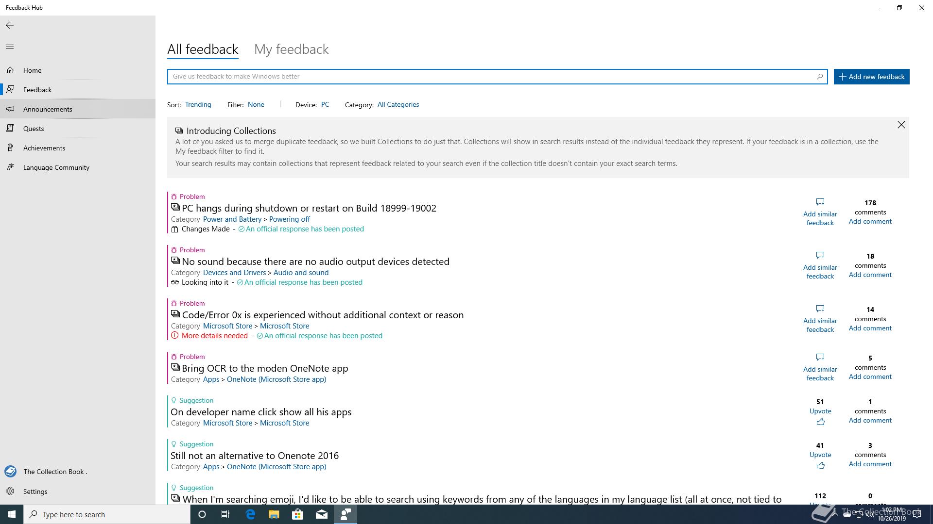933x524 pixels.
Task: Open Task View on taskbar
Action: point(225,514)
